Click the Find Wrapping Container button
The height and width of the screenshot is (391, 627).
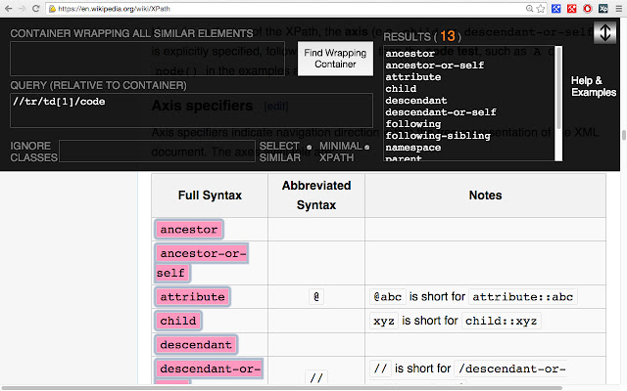point(335,58)
